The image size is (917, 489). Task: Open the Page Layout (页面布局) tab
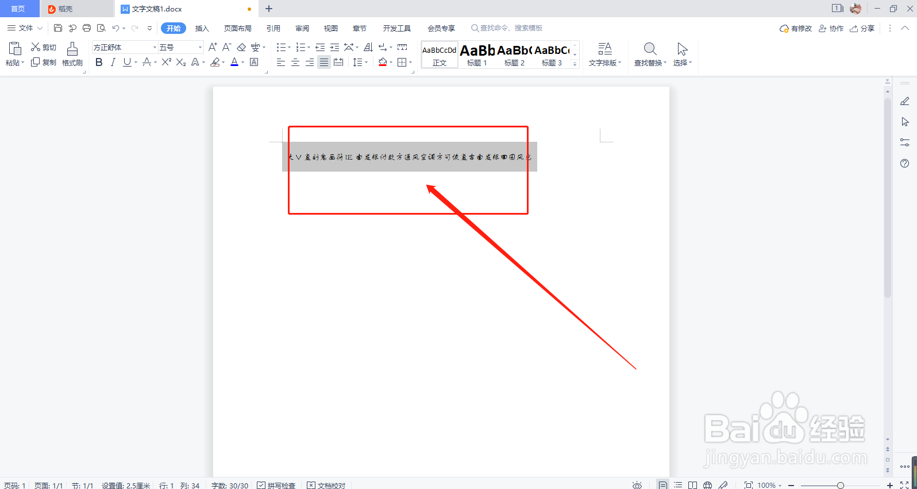[x=238, y=28]
